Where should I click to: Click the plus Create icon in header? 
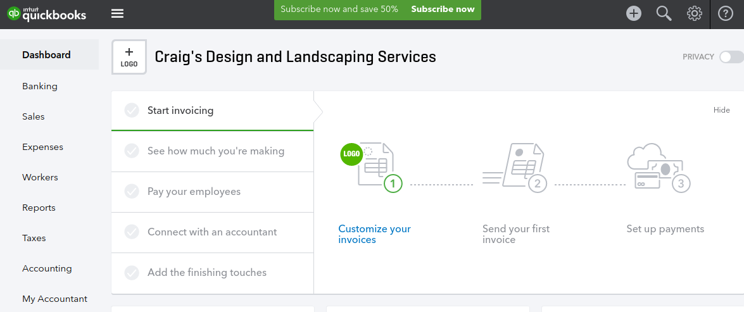pos(633,13)
